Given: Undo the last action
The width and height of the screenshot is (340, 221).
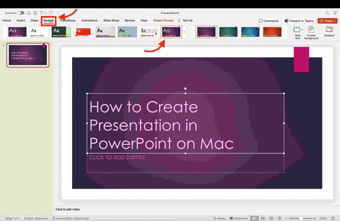Looking at the screenshot, I should (41, 13).
